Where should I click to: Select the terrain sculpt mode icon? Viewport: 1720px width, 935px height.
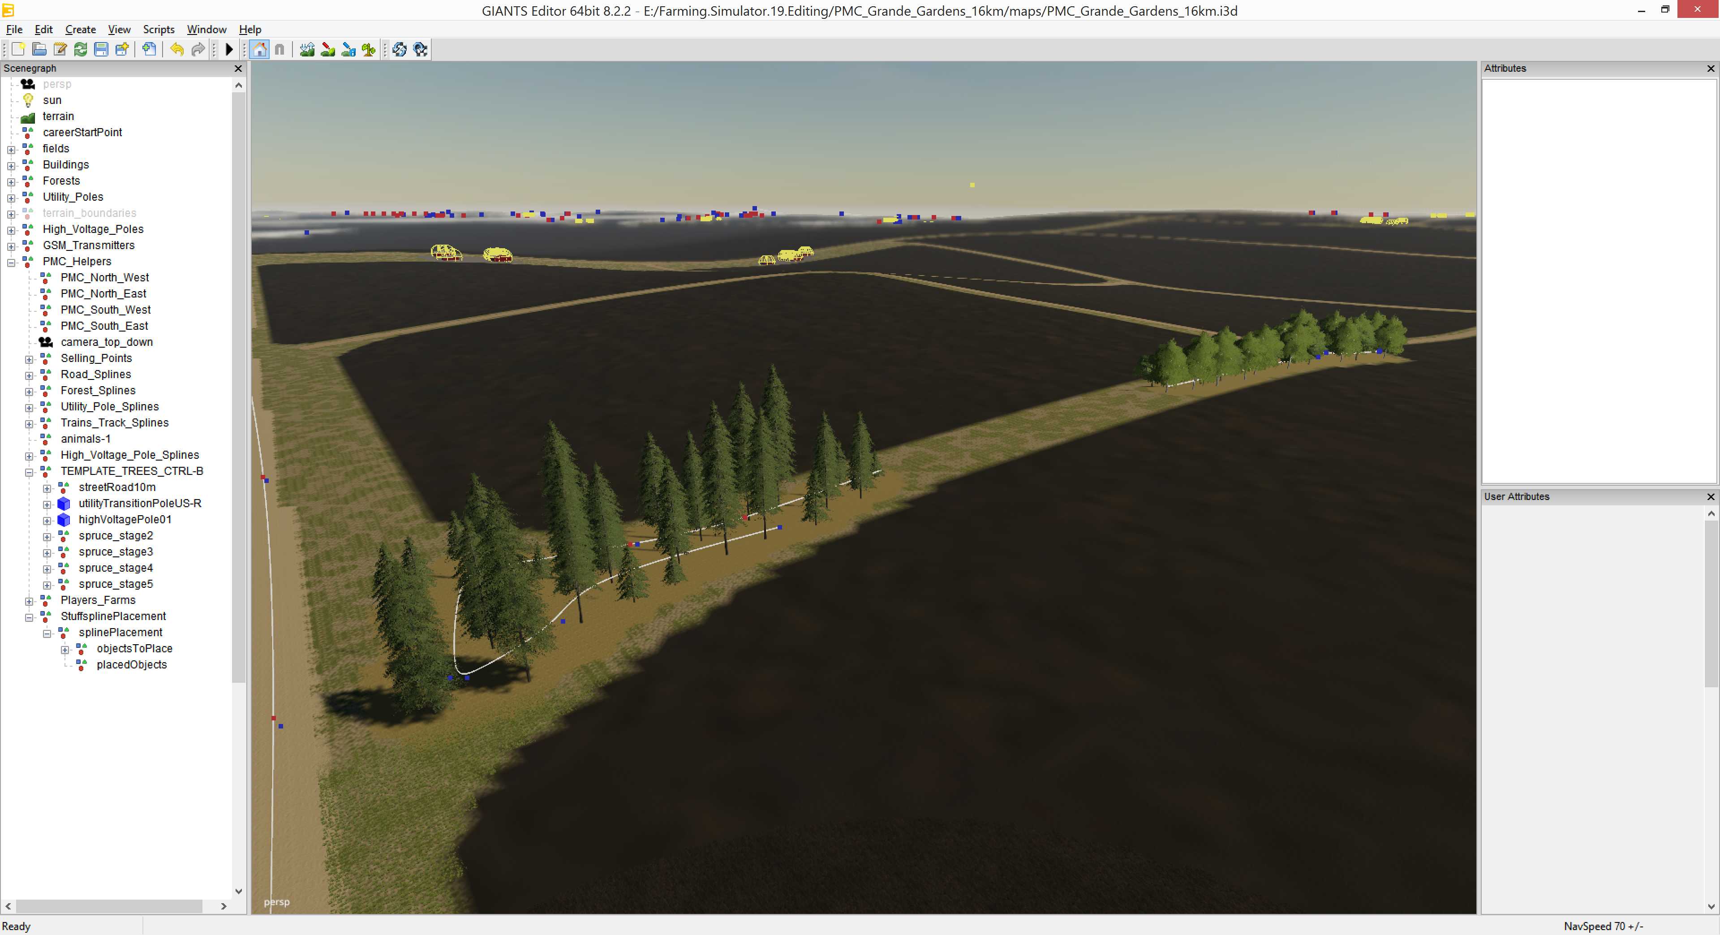coord(307,49)
